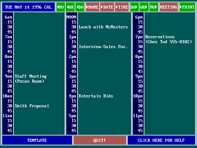Select the Smith Proposal appointment
The width and height of the screenshot is (197, 148).
click(x=32, y=106)
